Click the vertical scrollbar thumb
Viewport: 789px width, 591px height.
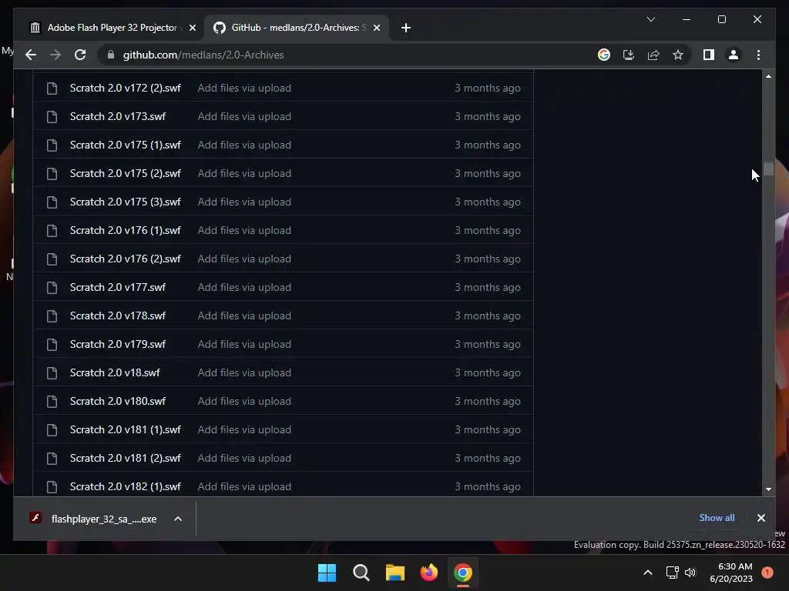[768, 169]
